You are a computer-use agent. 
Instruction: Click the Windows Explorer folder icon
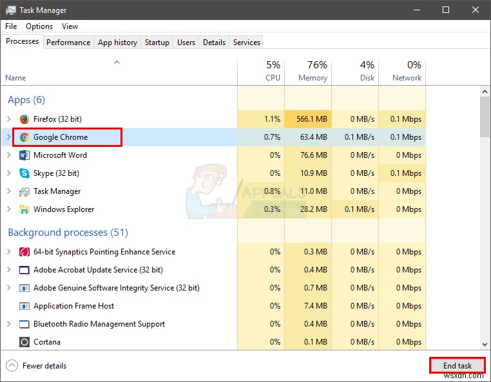coord(24,209)
